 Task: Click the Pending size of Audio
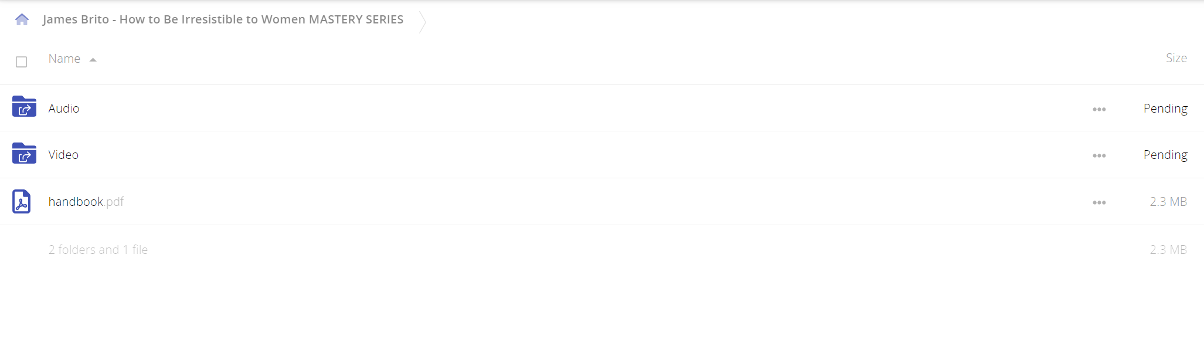pyautogui.click(x=1165, y=108)
